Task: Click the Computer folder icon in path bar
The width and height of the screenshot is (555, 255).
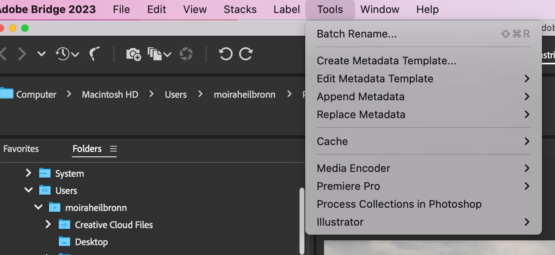Action: (6, 94)
